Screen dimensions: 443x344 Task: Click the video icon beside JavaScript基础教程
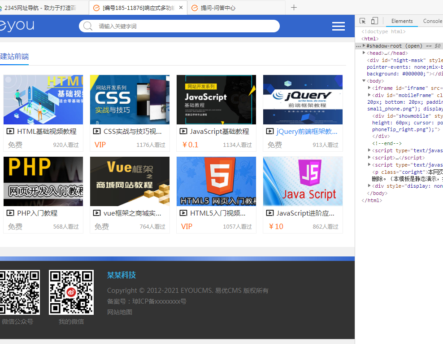[x=183, y=131]
